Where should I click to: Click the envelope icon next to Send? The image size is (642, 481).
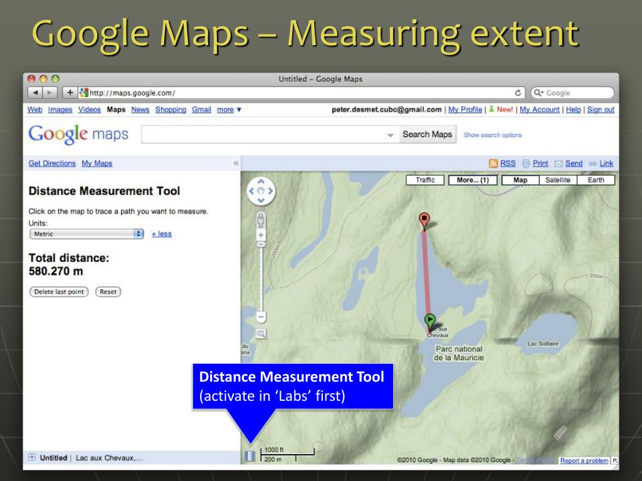click(x=559, y=163)
